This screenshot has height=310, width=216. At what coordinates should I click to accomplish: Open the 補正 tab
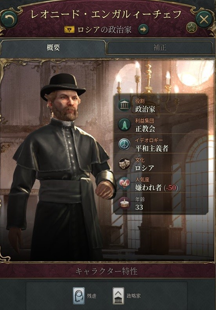tap(160, 48)
